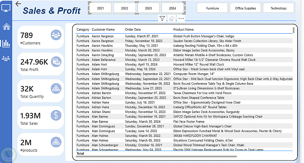
Task: Click the dollar icon on Total Sales card
Action: [56, 115]
